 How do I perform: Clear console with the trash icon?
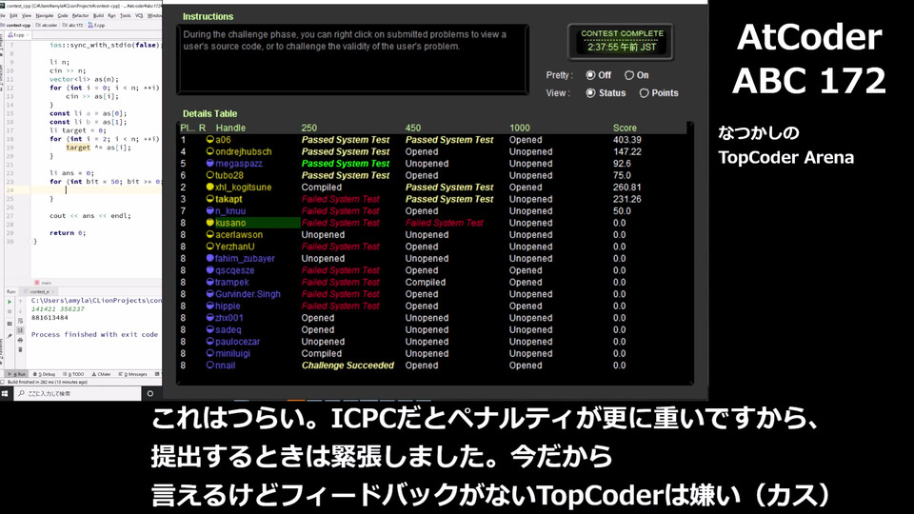point(20,349)
